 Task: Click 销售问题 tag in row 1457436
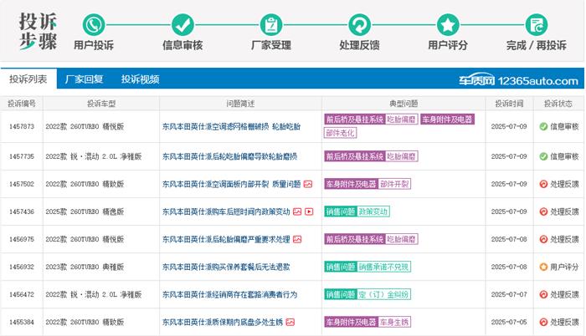[x=341, y=211]
